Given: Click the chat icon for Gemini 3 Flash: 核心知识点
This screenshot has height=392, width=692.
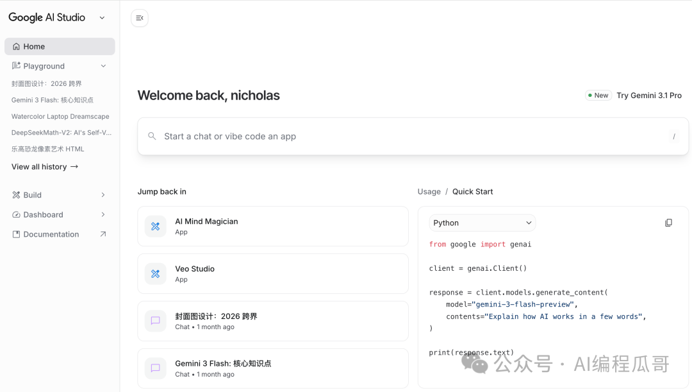Looking at the screenshot, I should [155, 368].
